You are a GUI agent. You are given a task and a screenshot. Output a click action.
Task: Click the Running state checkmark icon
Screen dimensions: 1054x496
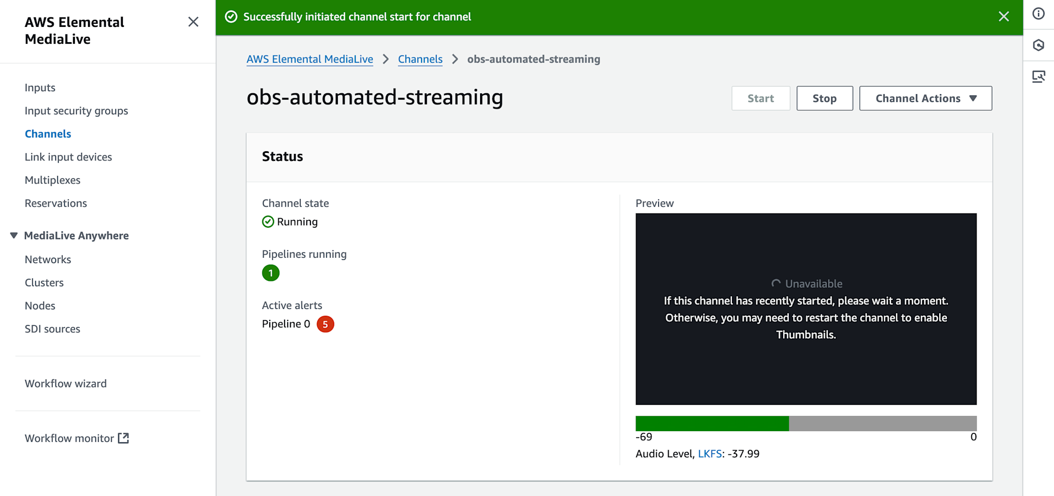coord(268,222)
